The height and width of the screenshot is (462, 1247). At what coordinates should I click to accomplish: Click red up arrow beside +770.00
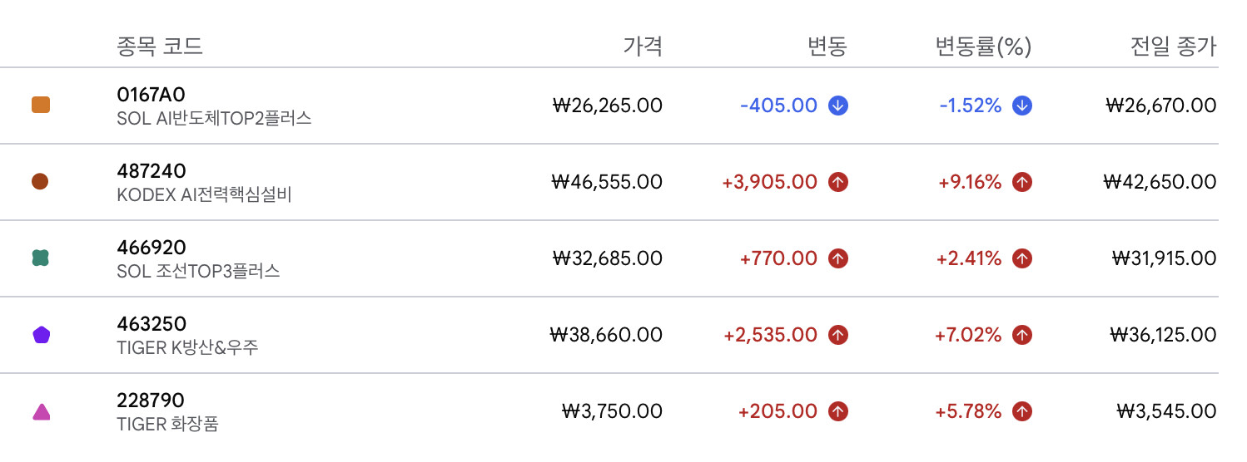point(838,258)
